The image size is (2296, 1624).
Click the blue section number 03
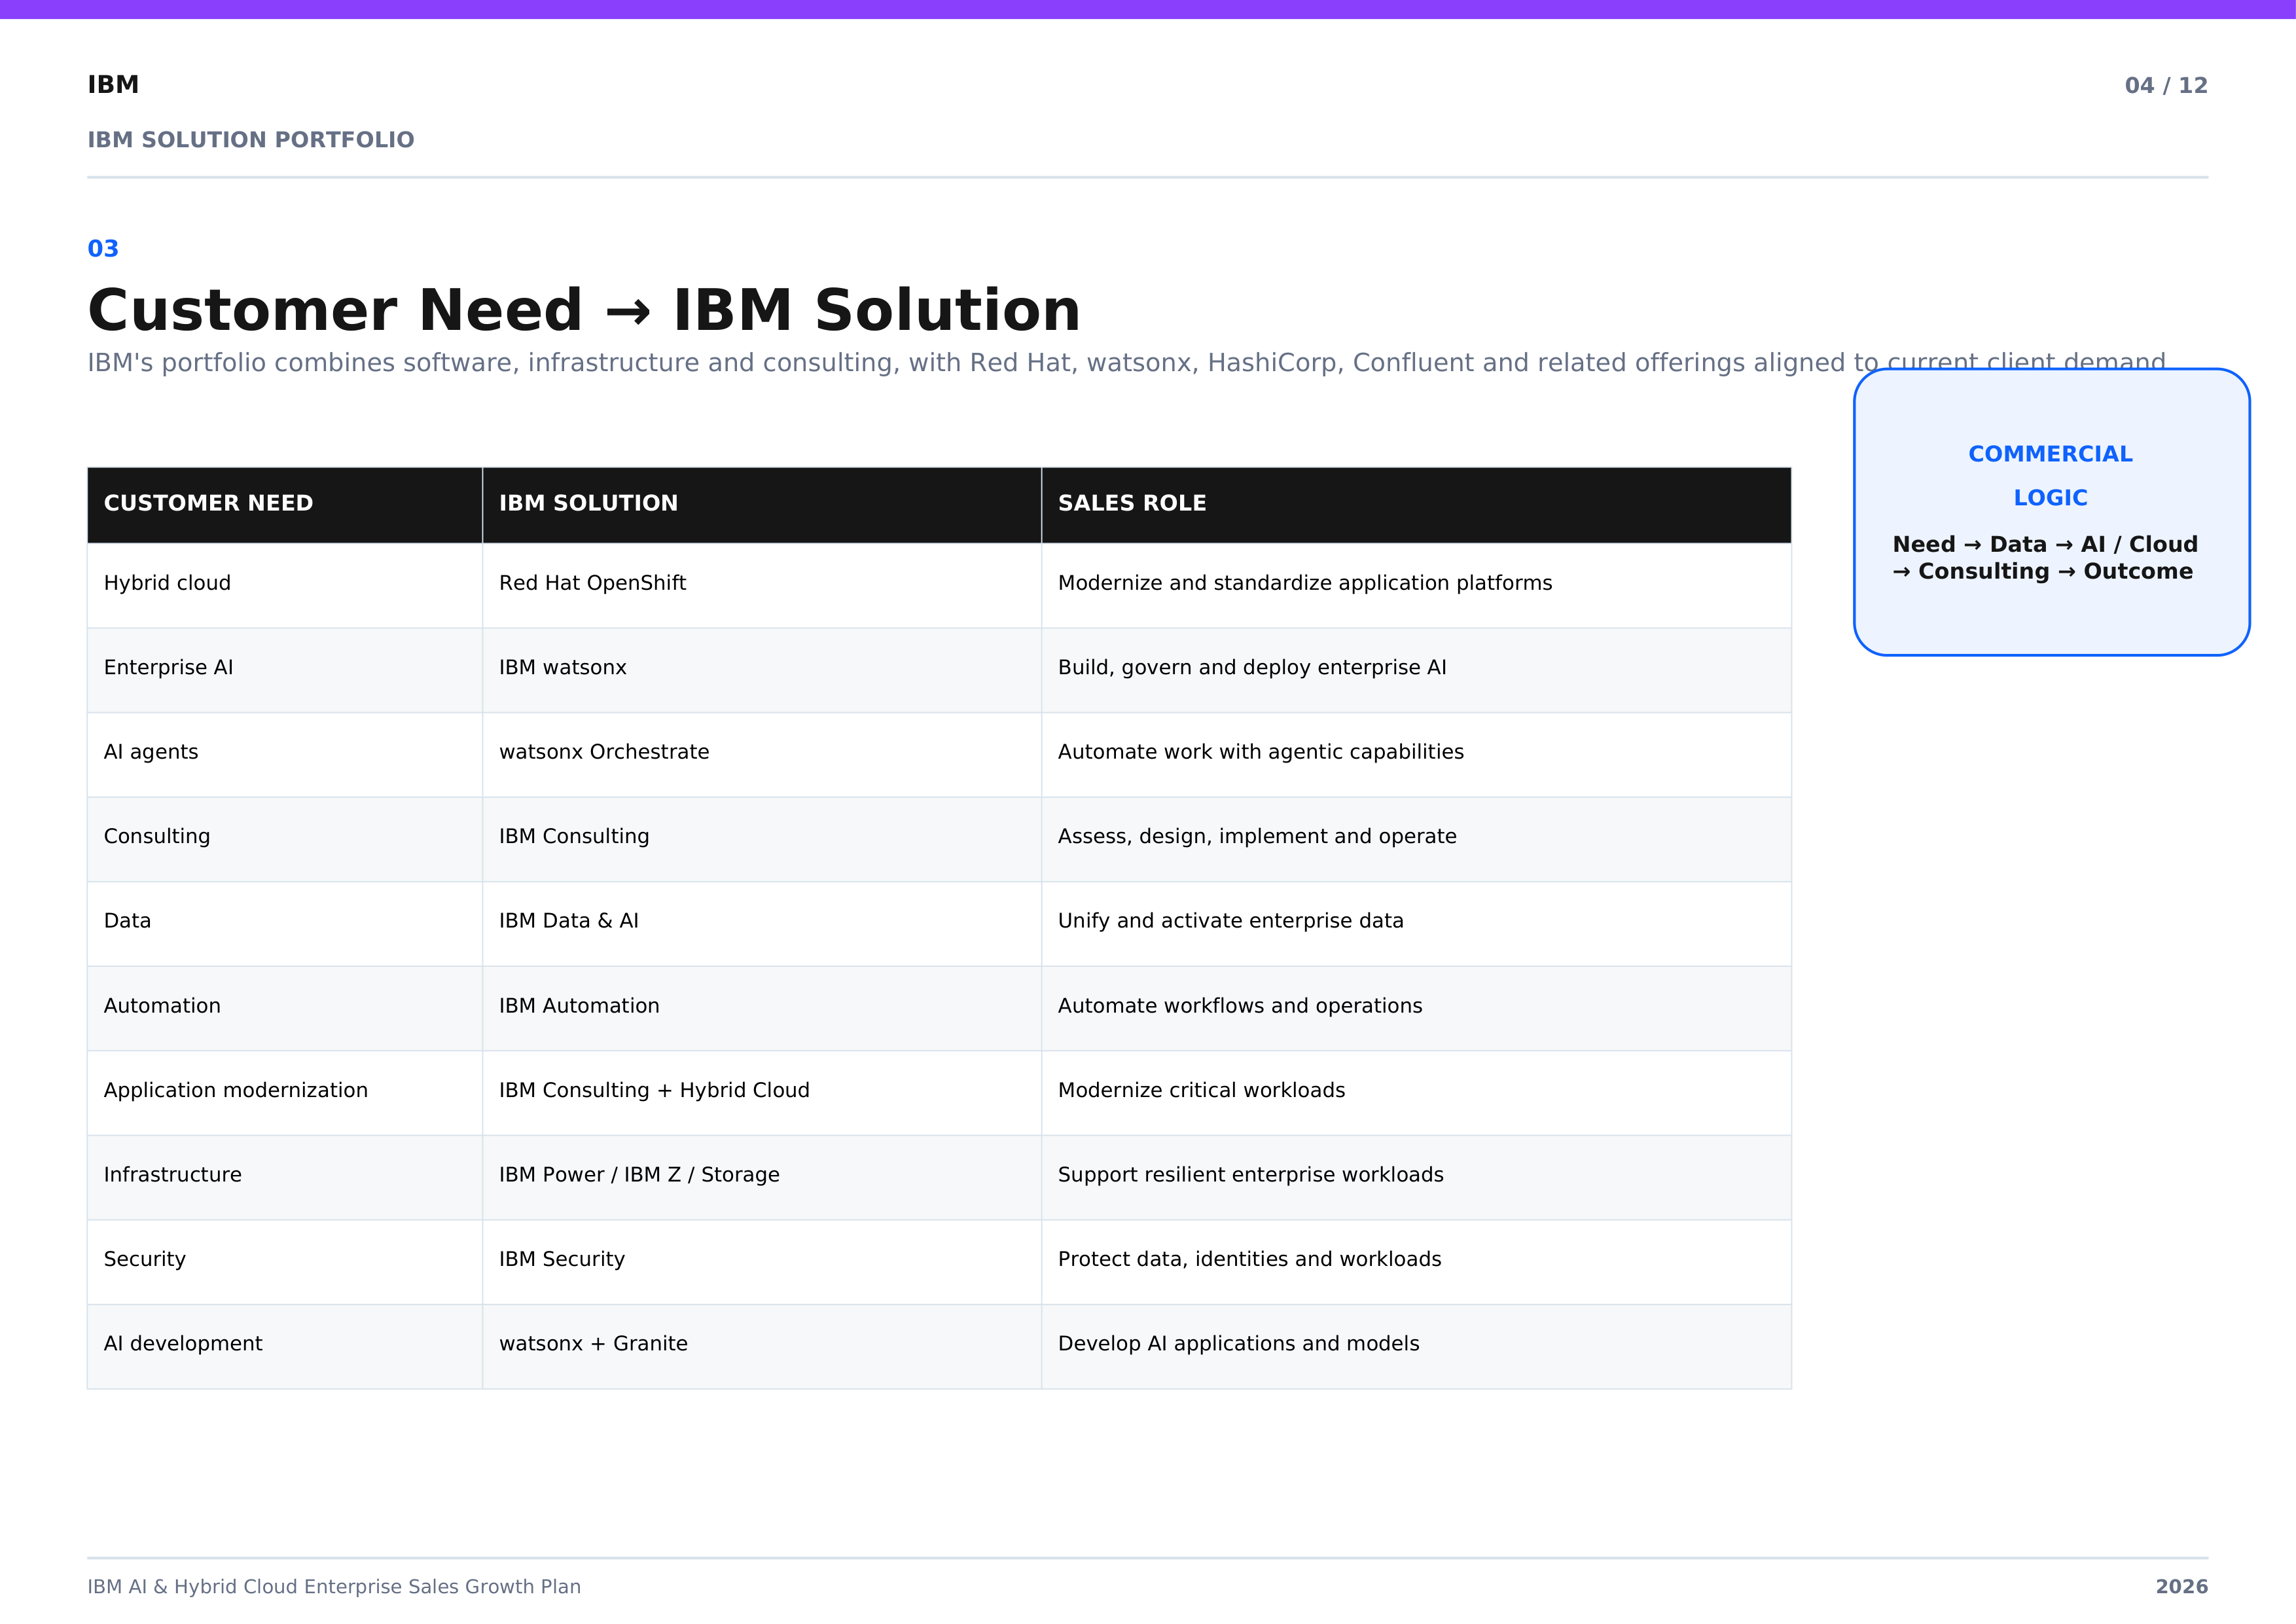103,249
